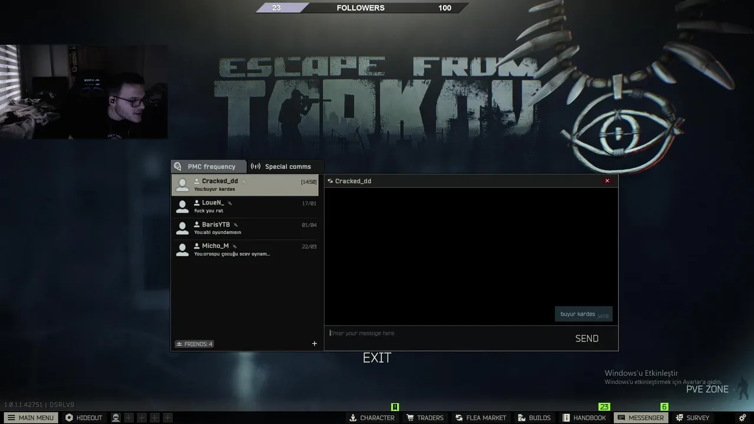
Task: Open the PMC frequency tab
Action: click(x=208, y=167)
